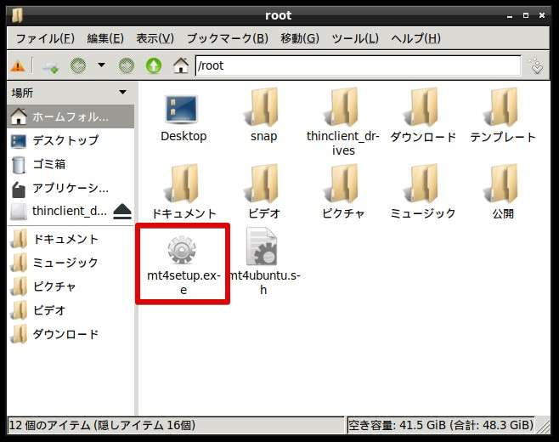Open the 編集(E) menu
The image size is (559, 442).
(105, 38)
